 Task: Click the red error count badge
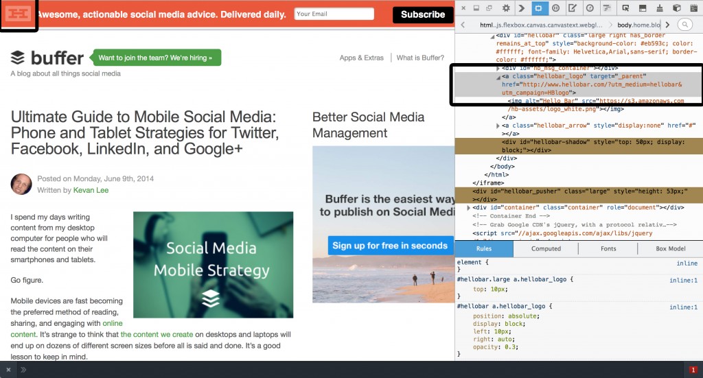(x=693, y=370)
